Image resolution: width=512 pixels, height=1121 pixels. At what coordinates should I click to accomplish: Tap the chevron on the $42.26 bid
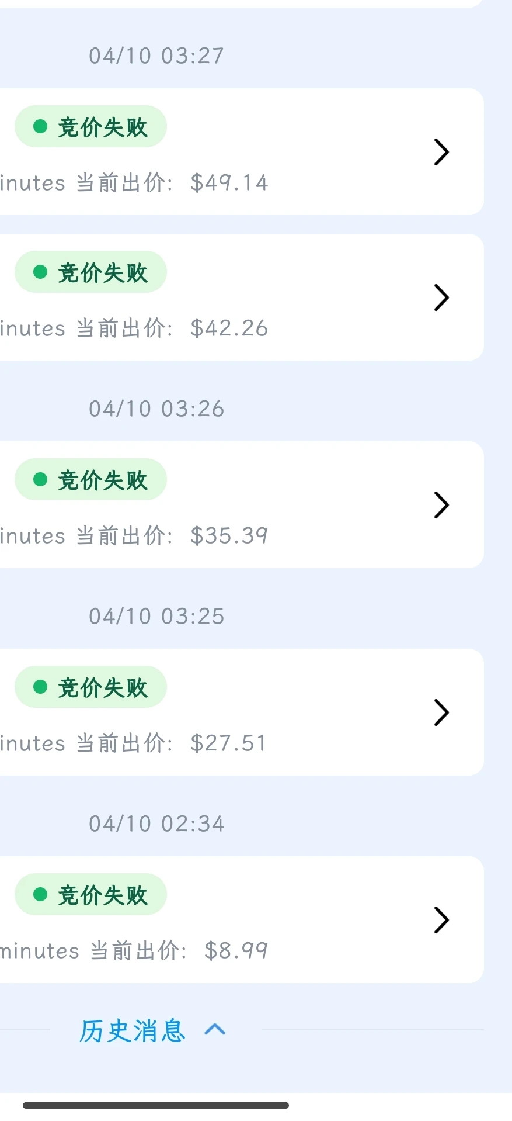[x=441, y=297]
